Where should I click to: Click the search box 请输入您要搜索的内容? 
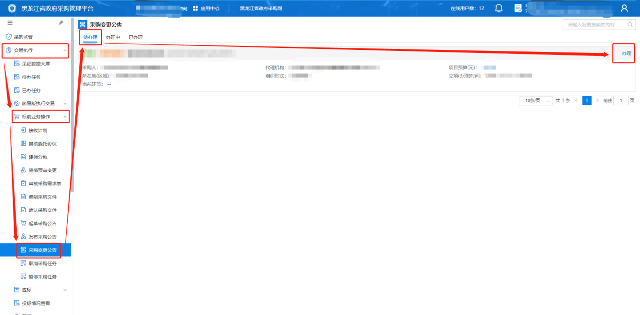[599, 24]
